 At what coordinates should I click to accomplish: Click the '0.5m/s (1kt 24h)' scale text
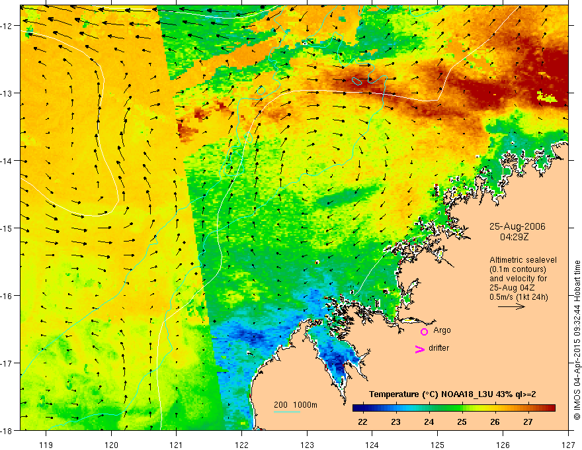coord(519,297)
